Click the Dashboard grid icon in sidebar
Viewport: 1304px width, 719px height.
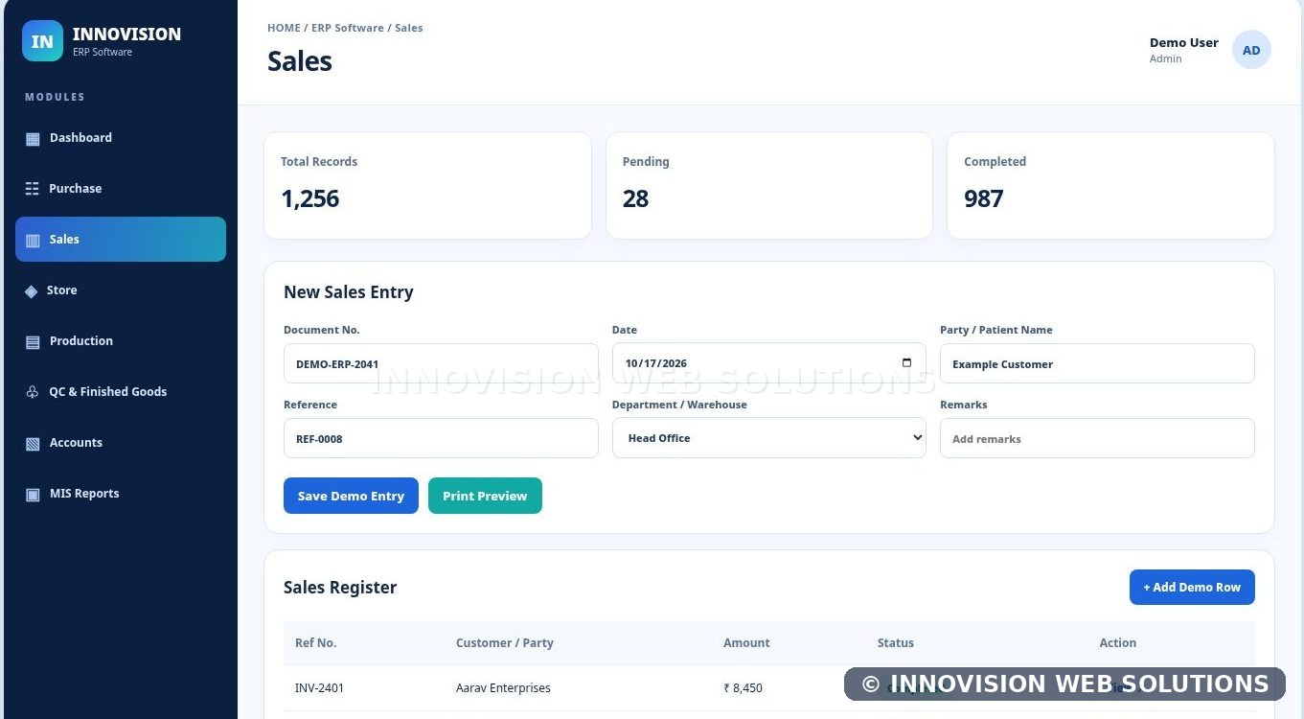tap(33, 138)
